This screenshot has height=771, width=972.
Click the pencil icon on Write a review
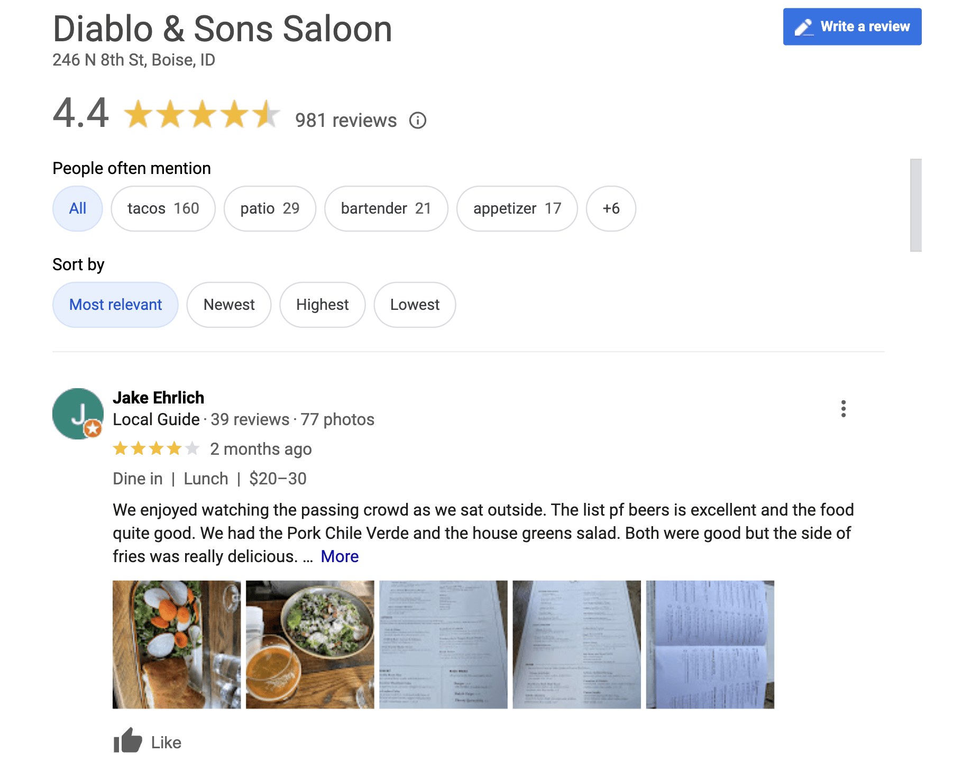pyautogui.click(x=803, y=26)
